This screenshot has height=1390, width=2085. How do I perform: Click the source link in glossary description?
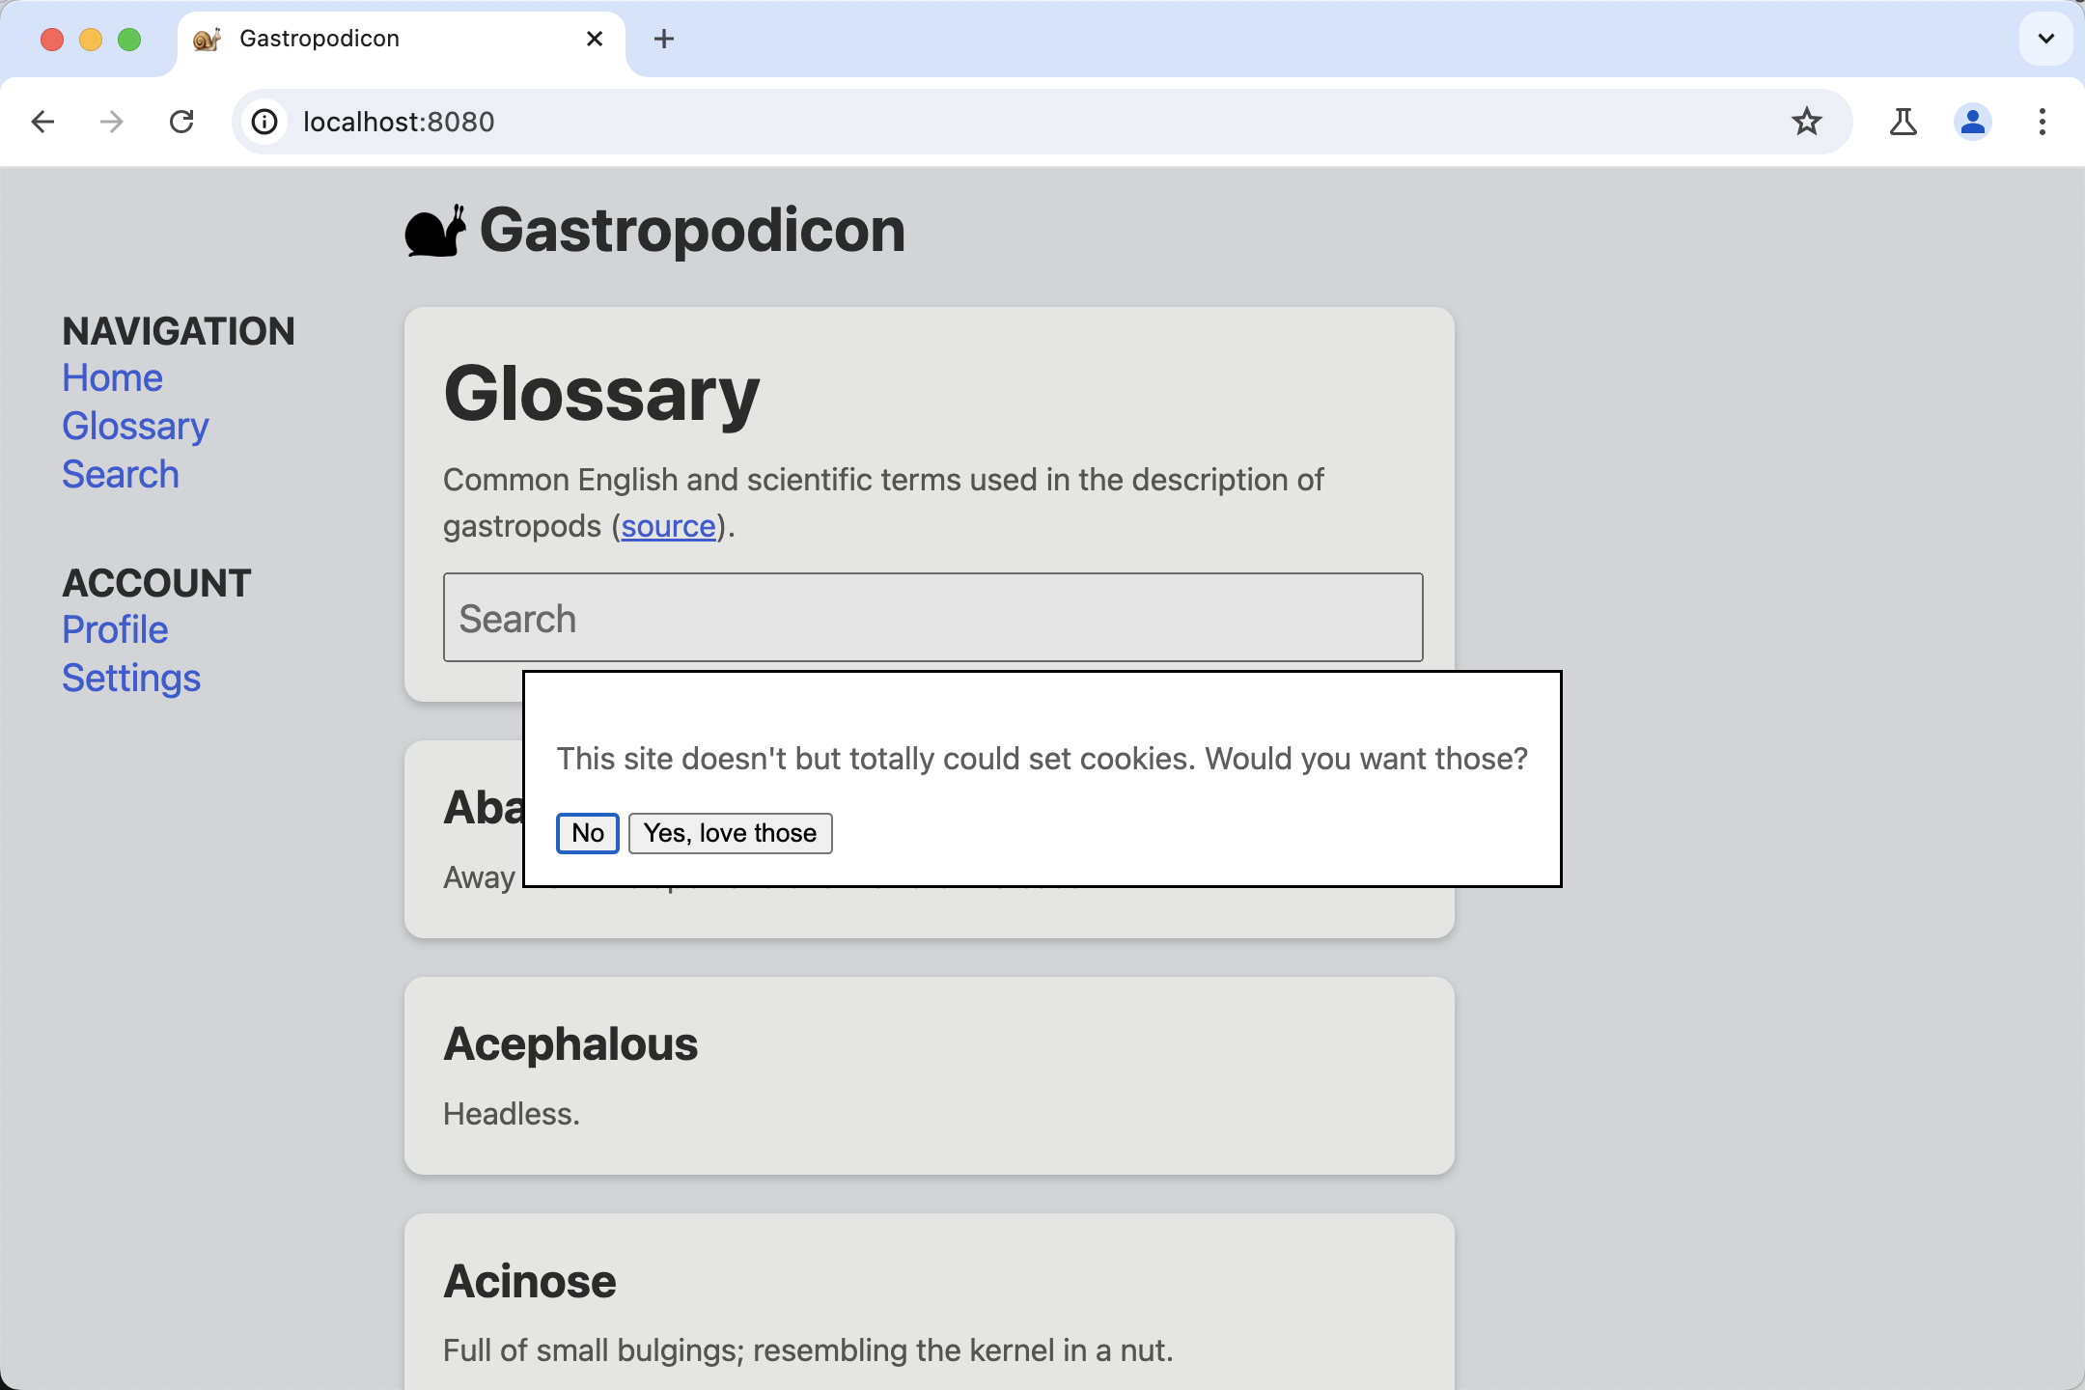(x=667, y=526)
